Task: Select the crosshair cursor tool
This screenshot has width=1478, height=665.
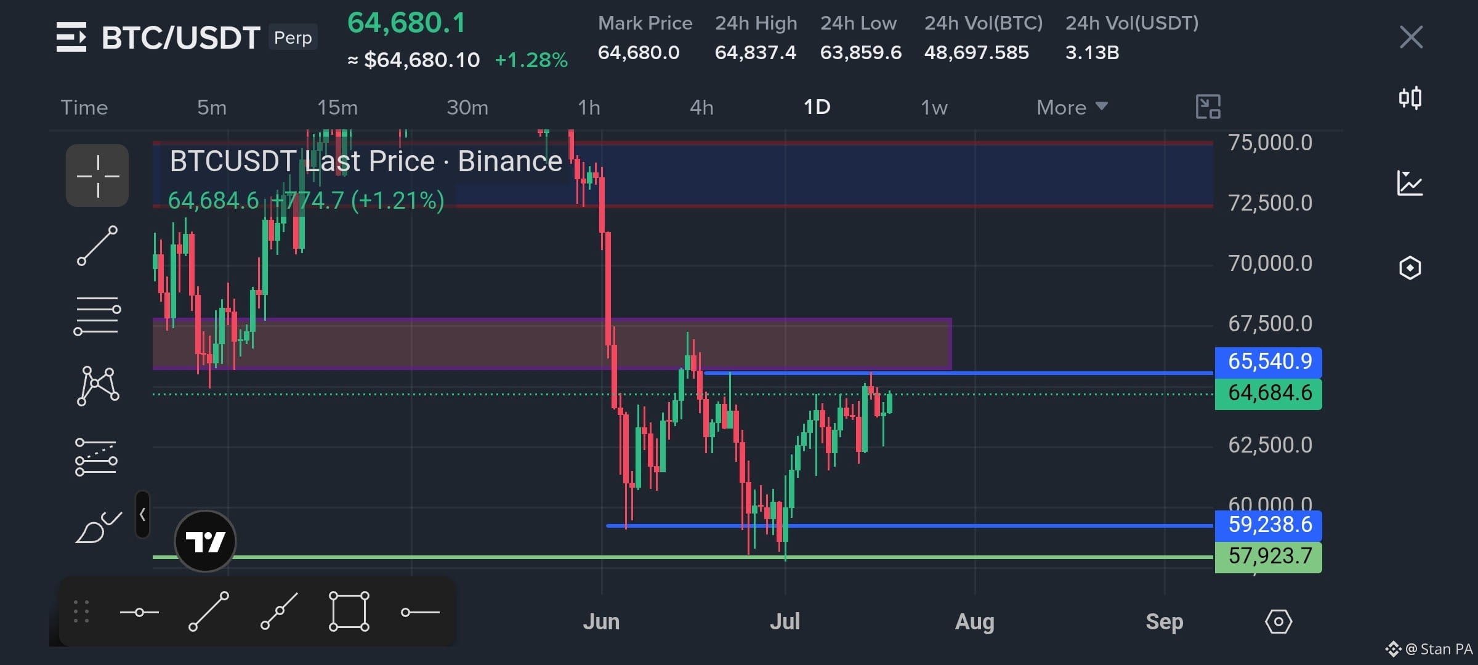Action: [x=97, y=175]
